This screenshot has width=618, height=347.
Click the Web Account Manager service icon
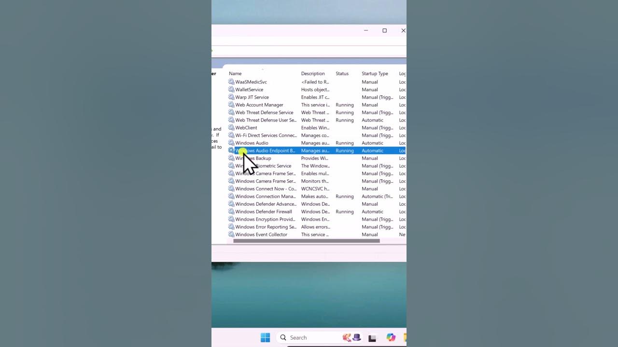pos(231,105)
